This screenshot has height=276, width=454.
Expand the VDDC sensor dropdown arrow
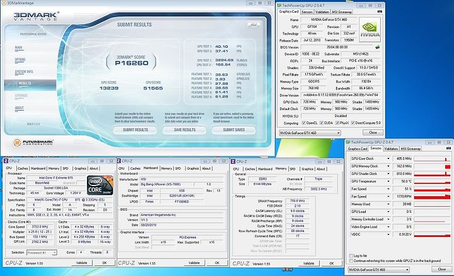pyautogui.click(x=388, y=234)
